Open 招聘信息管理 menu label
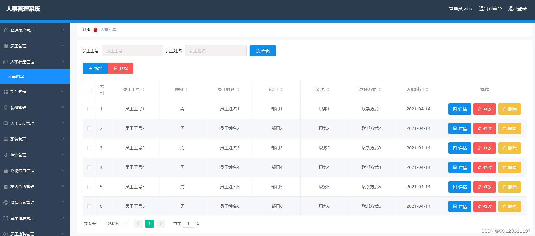 pos(22,171)
